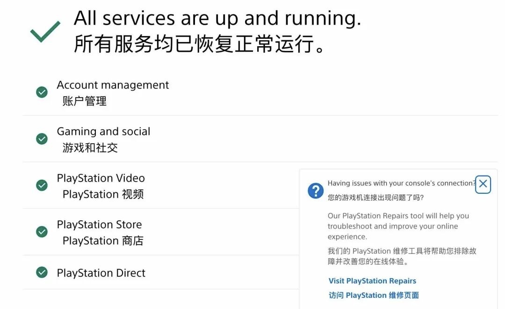The height and width of the screenshot is (309, 505).
Task: Select the 游戏和社交 Chinese label
Action: (90, 148)
